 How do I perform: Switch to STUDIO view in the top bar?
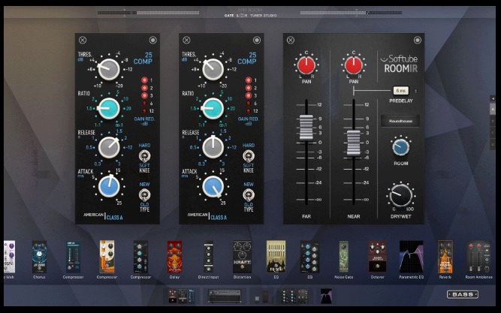click(x=270, y=15)
